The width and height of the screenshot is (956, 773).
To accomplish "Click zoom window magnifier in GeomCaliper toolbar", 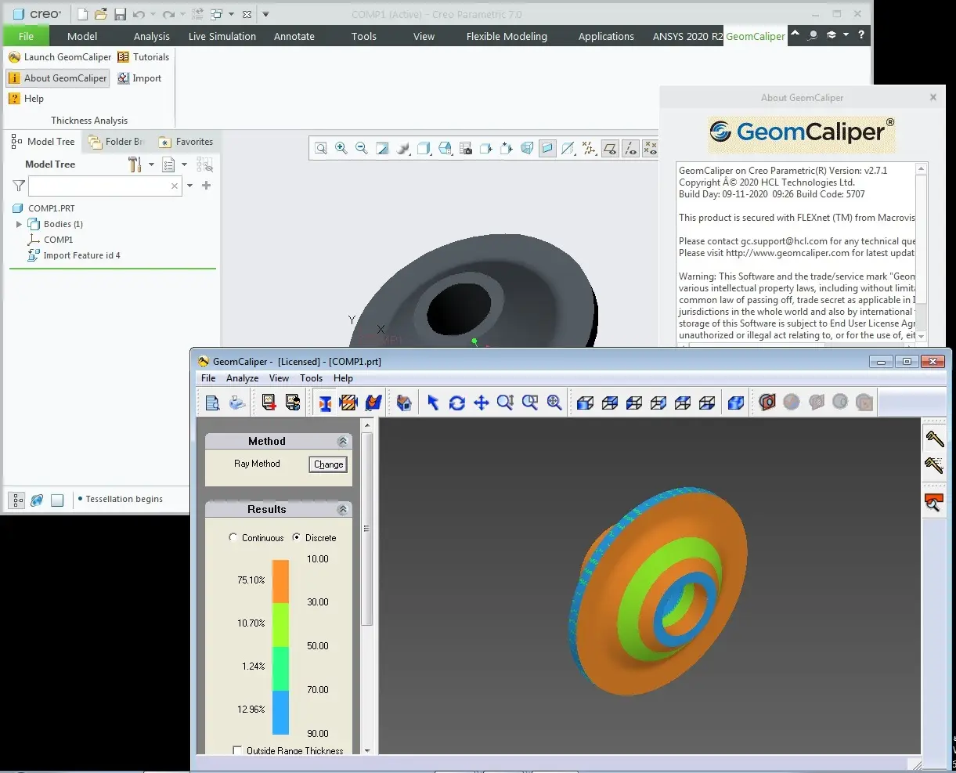I will tap(530, 403).
